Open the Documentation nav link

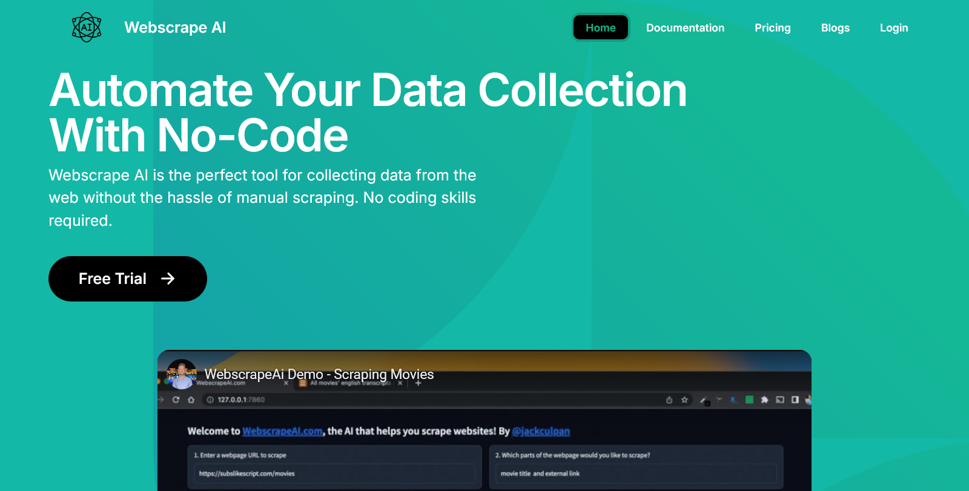pyautogui.click(x=685, y=28)
